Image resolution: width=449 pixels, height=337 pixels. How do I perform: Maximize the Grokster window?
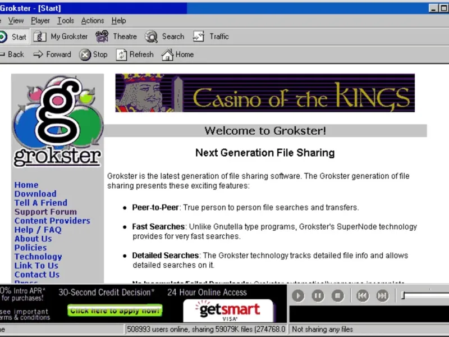[x=444, y=8]
